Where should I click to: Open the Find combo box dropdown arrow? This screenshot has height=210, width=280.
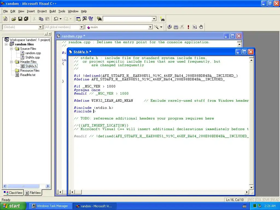(154, 19)
